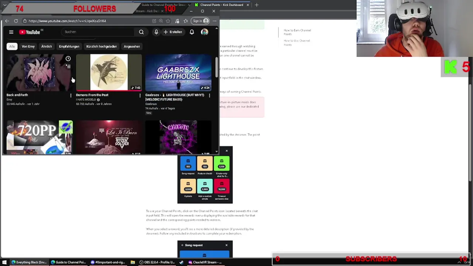Start voice search with the microphone icon
Image resolution: width=473 pixels, height=266 pixels.
pos(156,32)
